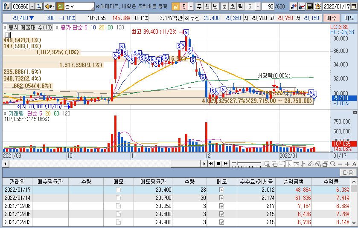Select the 2022/01/14 trade row date

click(x=17, y=198)
